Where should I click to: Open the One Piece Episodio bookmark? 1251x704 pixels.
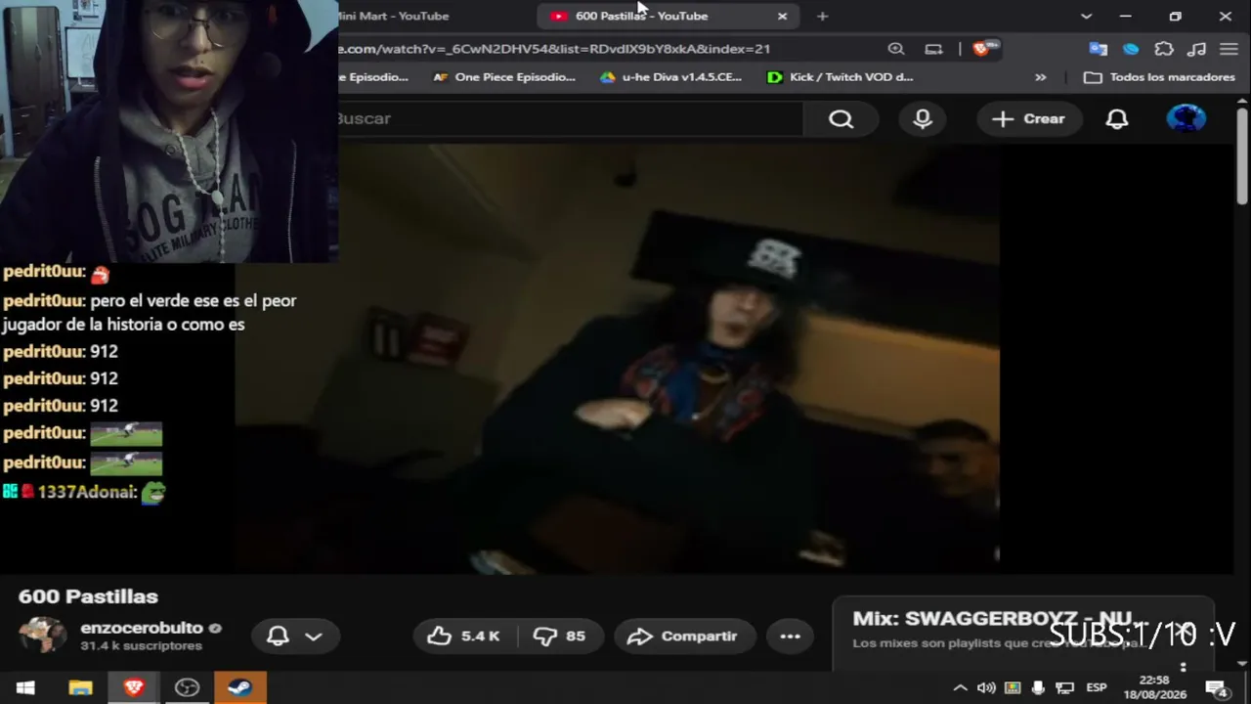(504, 77)
